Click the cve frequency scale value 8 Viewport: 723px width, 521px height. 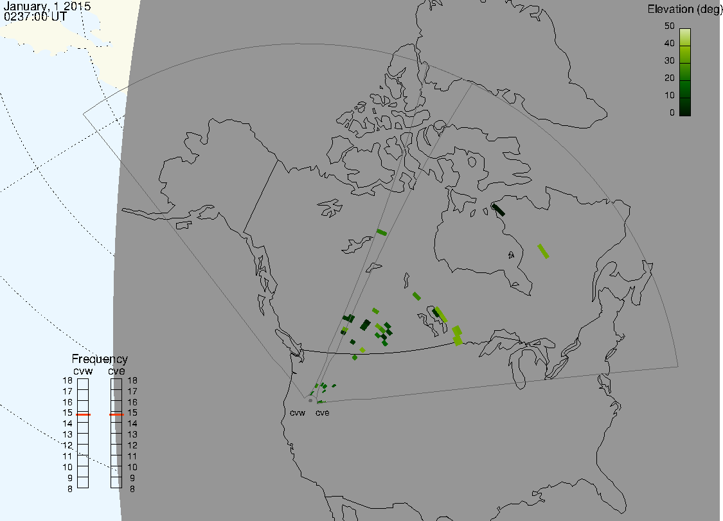pos(132,489)
